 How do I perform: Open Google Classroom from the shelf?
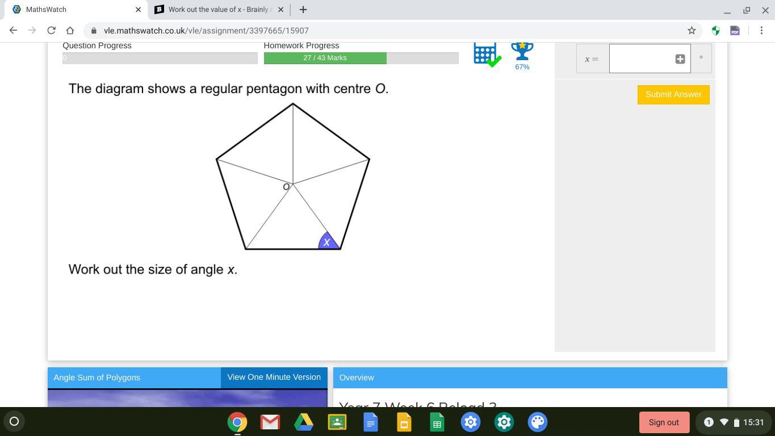tap(337, 422)
